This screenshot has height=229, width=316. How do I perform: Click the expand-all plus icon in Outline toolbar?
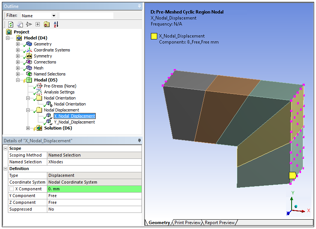pos(38,24)
